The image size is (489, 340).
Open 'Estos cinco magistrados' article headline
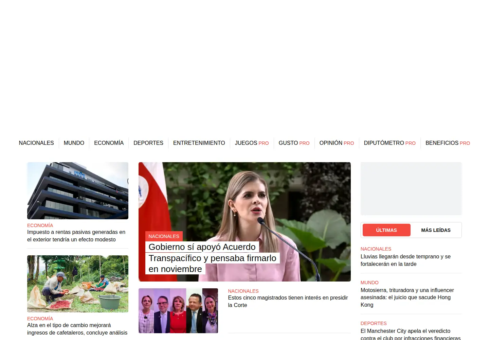click(288, 302)
